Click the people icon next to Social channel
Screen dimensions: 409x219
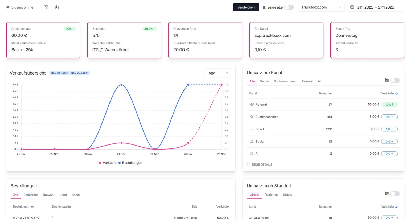pyautogui.click(x=252, y=141)
